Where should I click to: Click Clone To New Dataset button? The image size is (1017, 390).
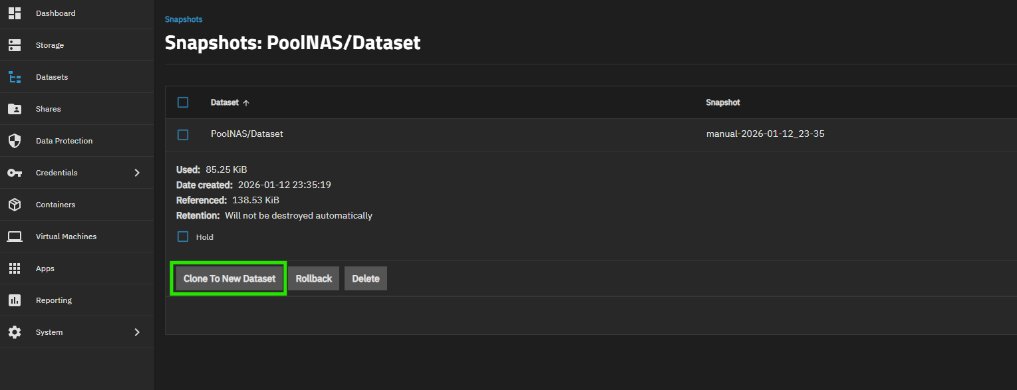click(229, 278)
